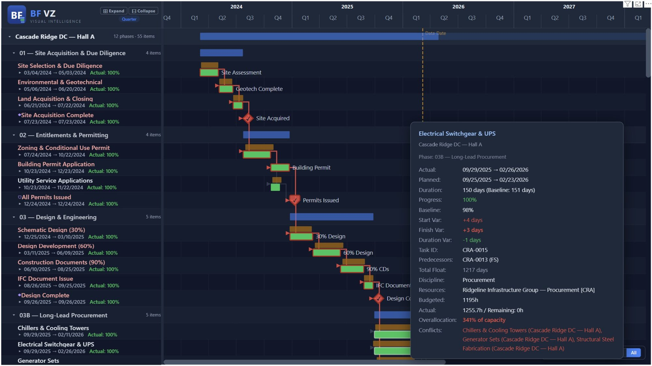Open the ellipsis overflow menu
This screenshot has width=652, height=366.
point(647,4)
